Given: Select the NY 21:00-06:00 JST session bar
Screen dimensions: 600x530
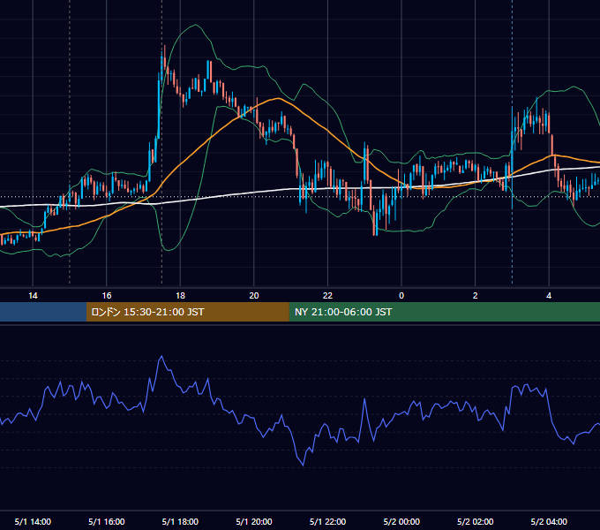Looking at the screenshot, I should (444, 312).
